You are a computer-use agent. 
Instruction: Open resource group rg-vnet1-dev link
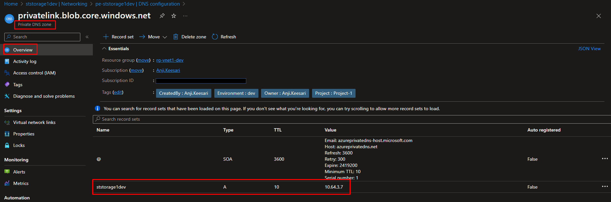(170, 60)
